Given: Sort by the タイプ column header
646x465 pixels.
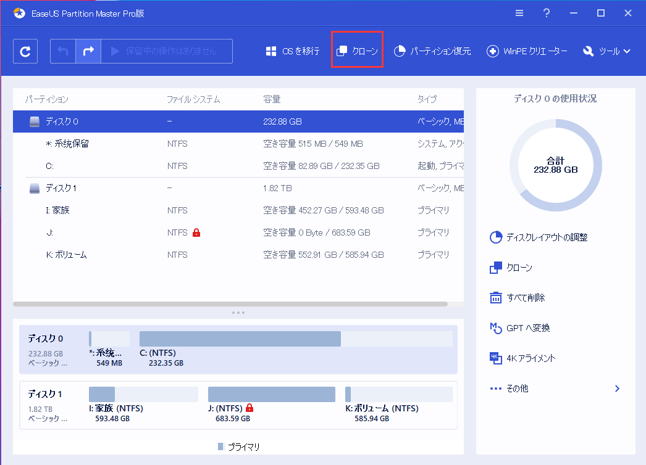Looking at the screenshot, I should pos(427,99).
